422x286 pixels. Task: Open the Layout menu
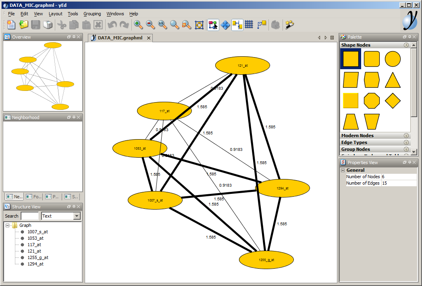pos(56,14)
